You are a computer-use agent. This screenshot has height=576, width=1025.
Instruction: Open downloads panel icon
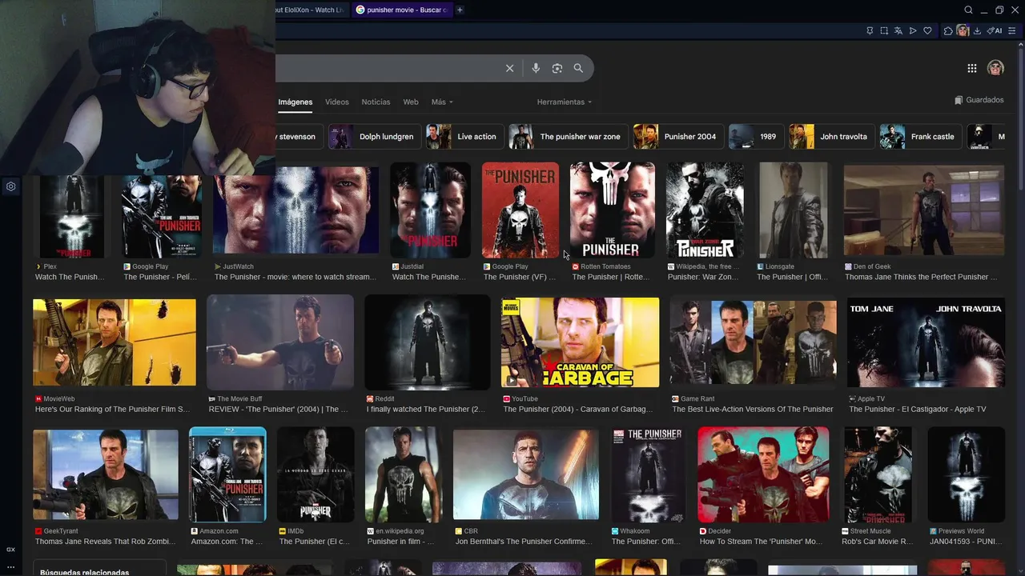(977, 31)
